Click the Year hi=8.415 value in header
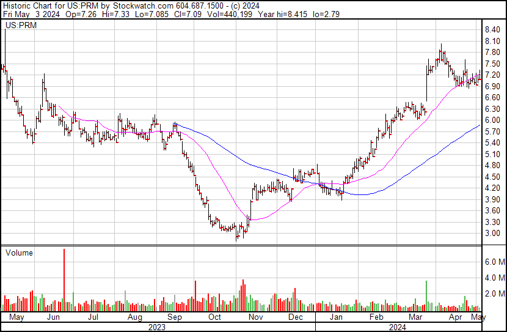507x332 pixels. [282, 14]
